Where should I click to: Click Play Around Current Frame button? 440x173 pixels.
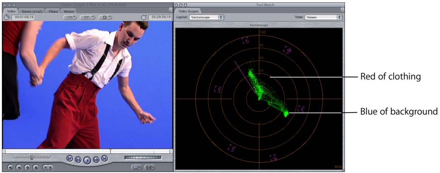click(x=96, y=160)
